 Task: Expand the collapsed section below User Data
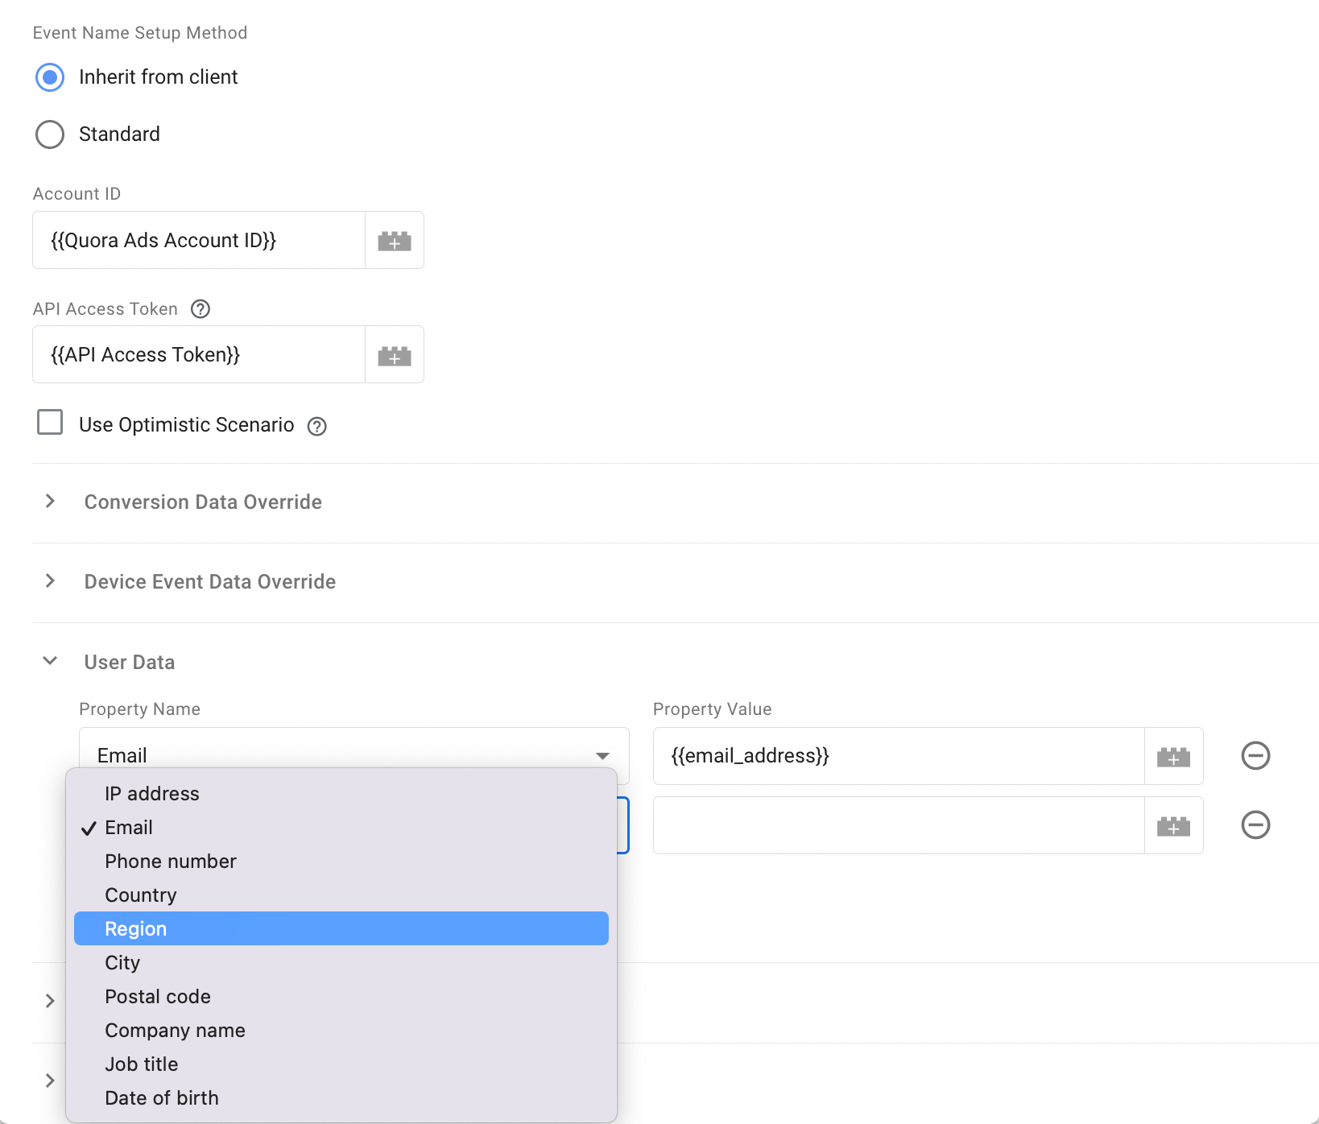point(50,1001)
